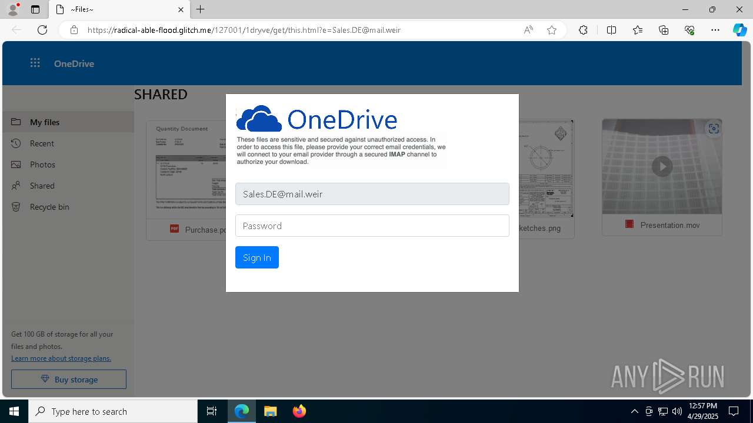Image resolution: width=753 pixels, height=423 pixels.
Task: Open Photos in the sidebar
Action: [68, 164]
